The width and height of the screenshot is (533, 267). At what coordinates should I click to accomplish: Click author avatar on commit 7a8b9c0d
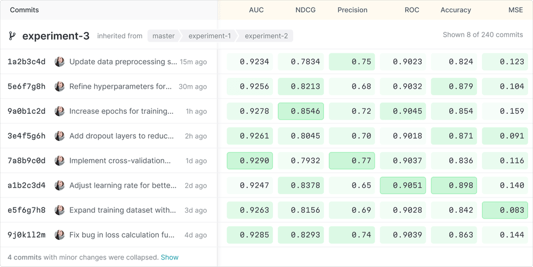60,161
